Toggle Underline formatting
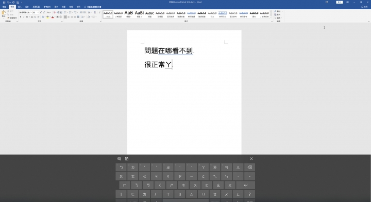The width and height of the screenshot is (371, 202). tap(27, 17)
